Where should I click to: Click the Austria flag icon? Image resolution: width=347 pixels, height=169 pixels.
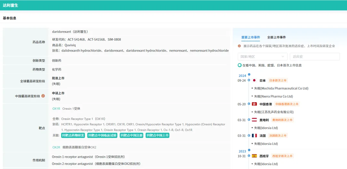[254, 120]
